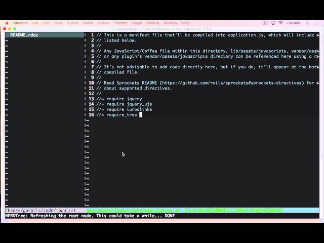
Task: Click the text 'listed below.' on line 2
Action: pos(120,40)
